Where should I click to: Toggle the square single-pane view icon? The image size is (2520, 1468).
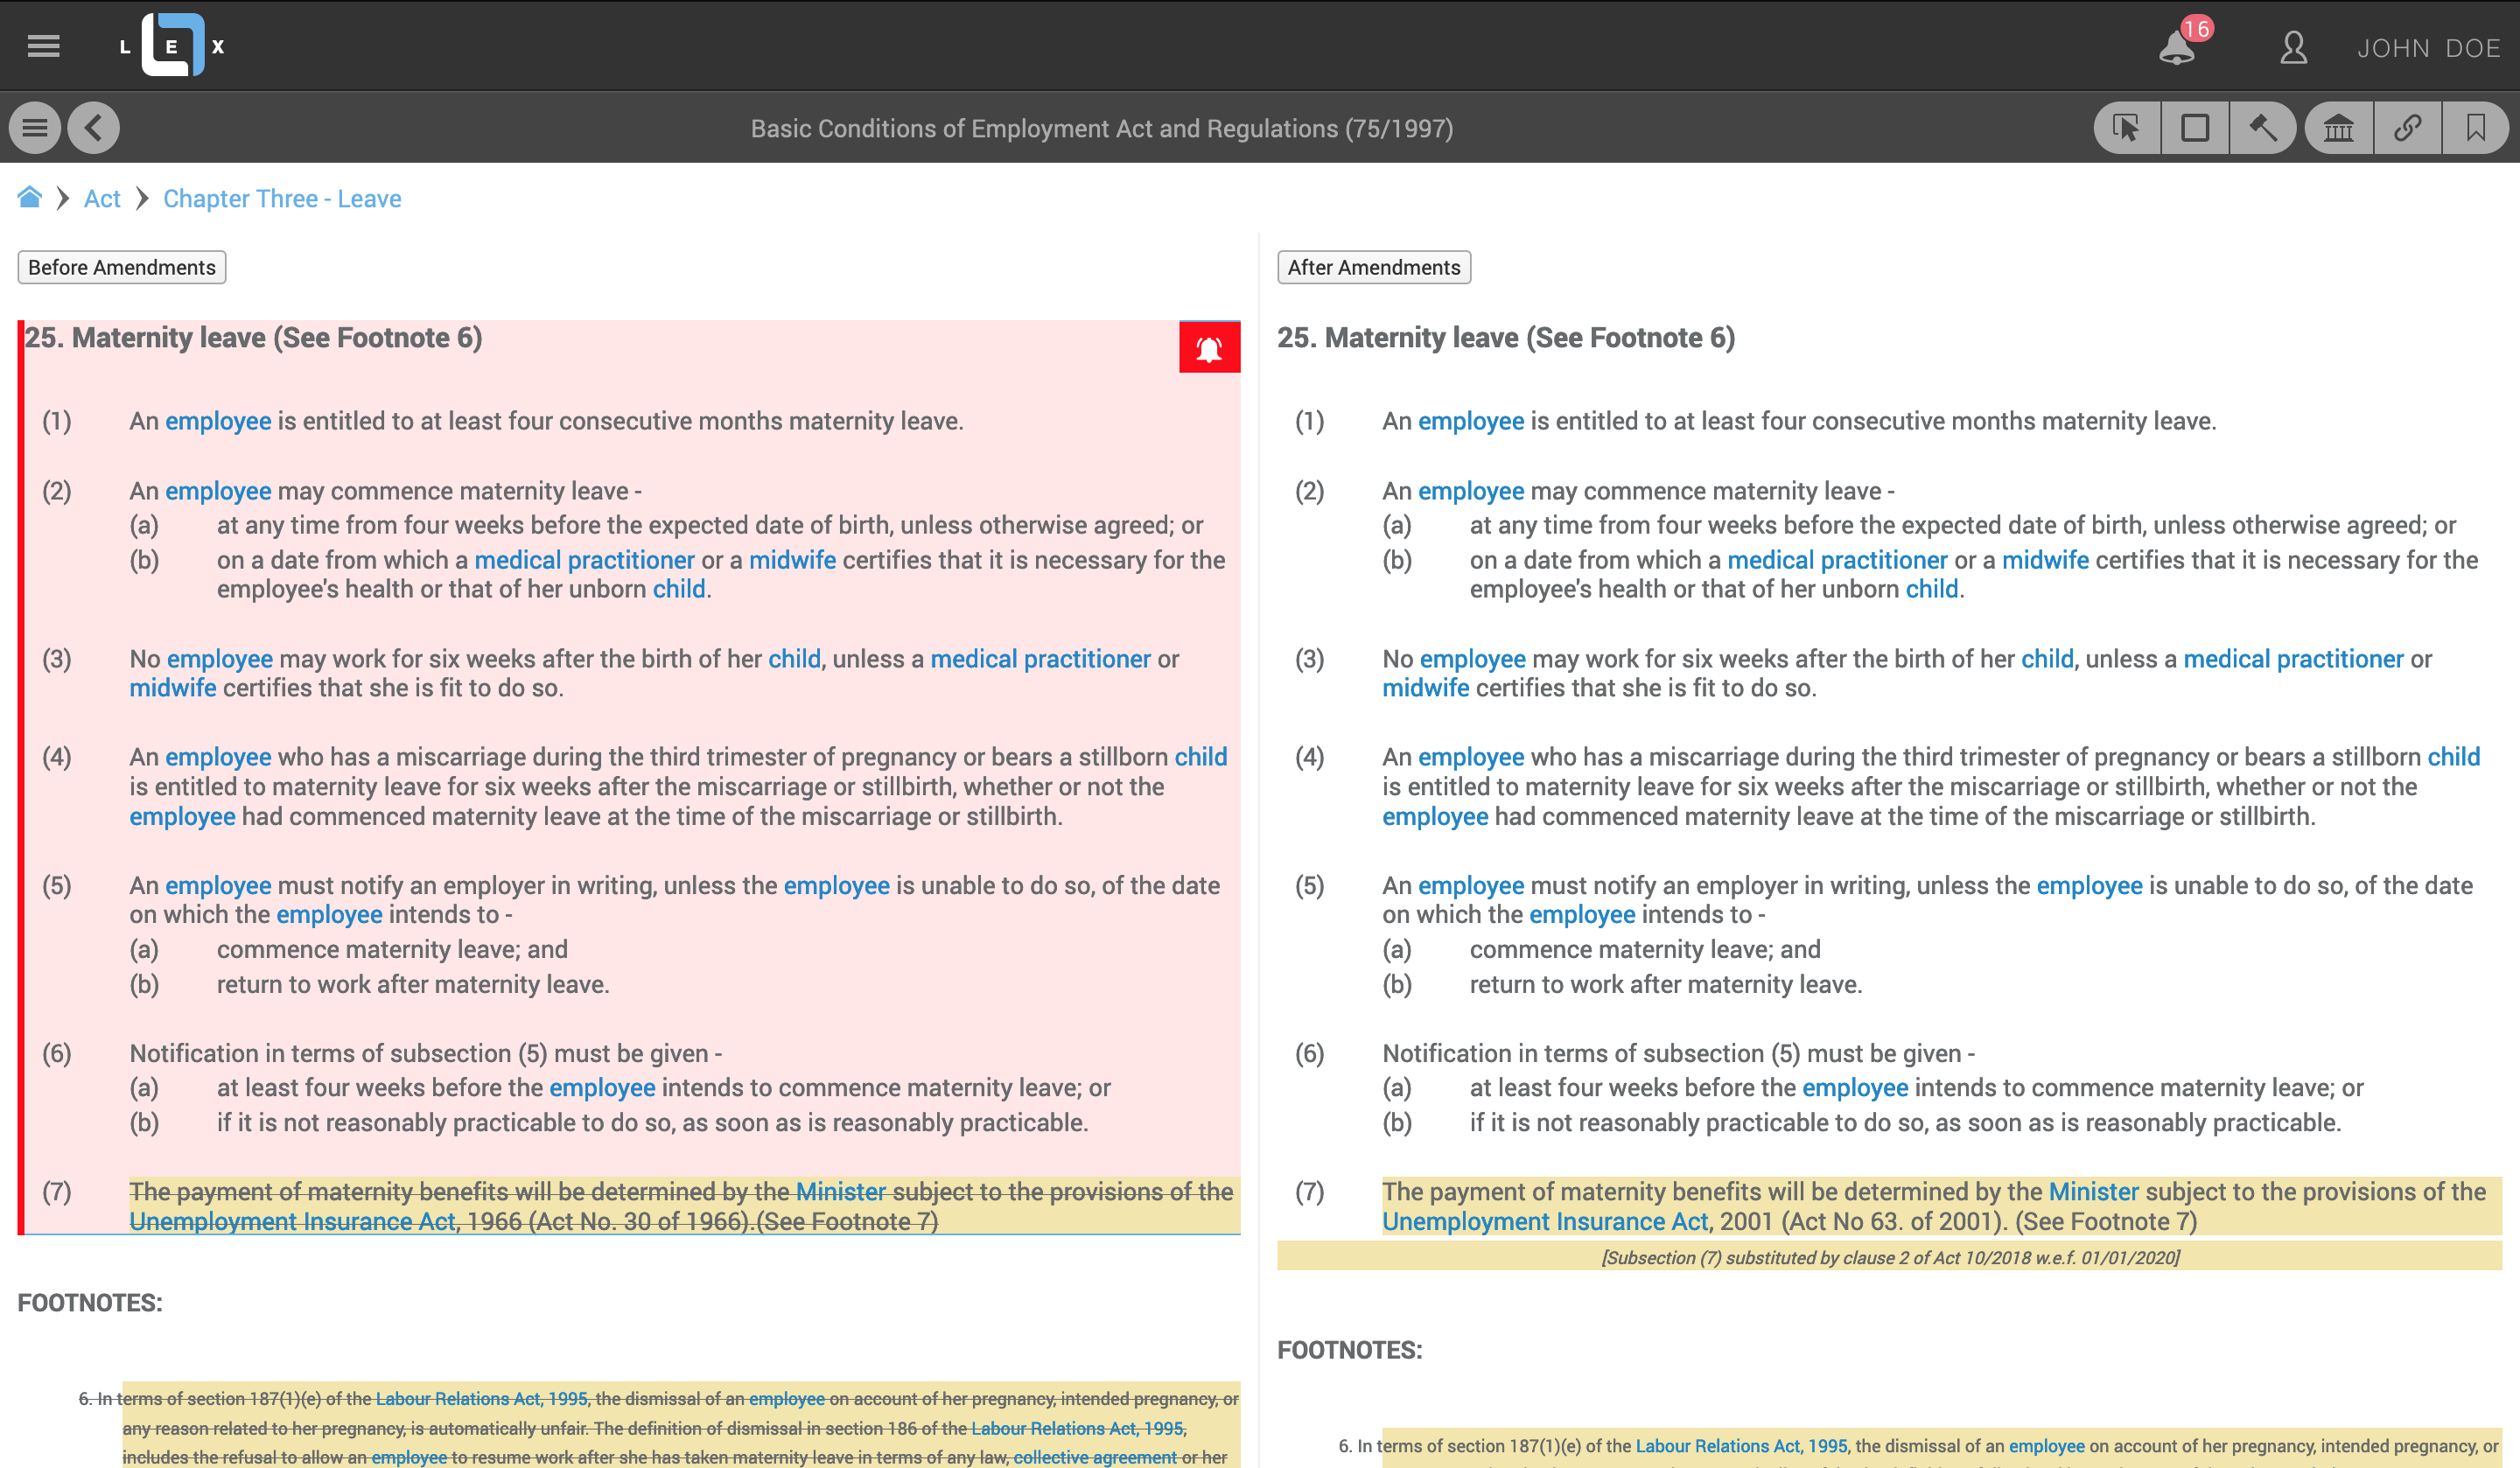[2194, 128]
